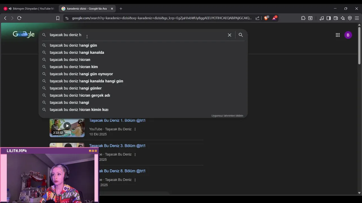Click the LILITH.MP4 webcam overlay title
362x203 pixels.
17,151
